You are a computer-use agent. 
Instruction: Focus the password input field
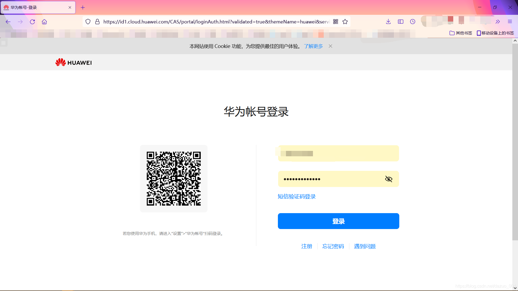[338, 179]
